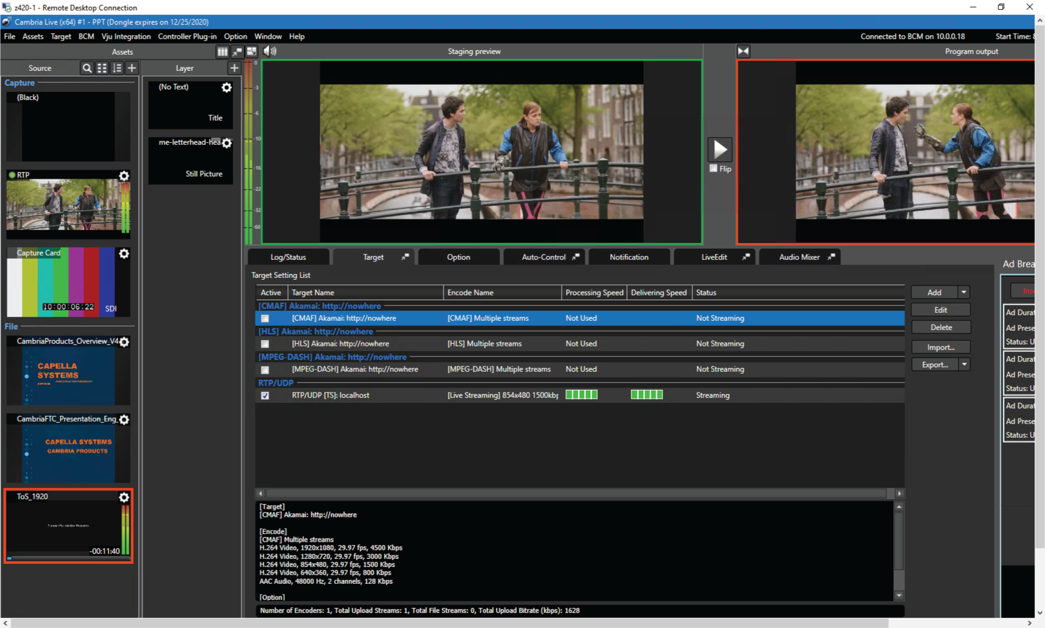Viewport: 1045px width, 628px height.
Task: Pop out the LiveEdit tab panel
Action: point(746,257)
